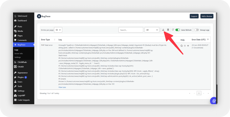This screenshot has width=230, height=117.
Task: Click the LoginWP house icon
Action: coord(15,95)
